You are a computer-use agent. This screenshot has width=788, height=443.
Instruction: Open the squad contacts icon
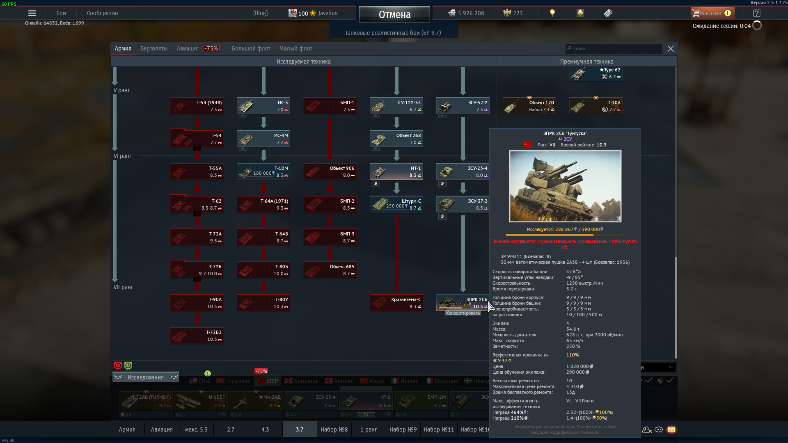646,429
